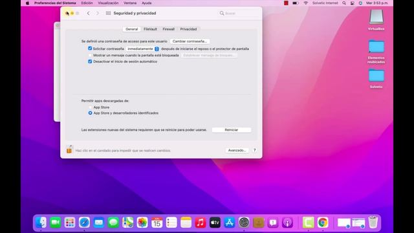Open the Visualización menu

[108, 3]
